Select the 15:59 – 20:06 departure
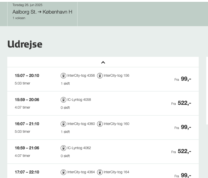 pos(27,100)
